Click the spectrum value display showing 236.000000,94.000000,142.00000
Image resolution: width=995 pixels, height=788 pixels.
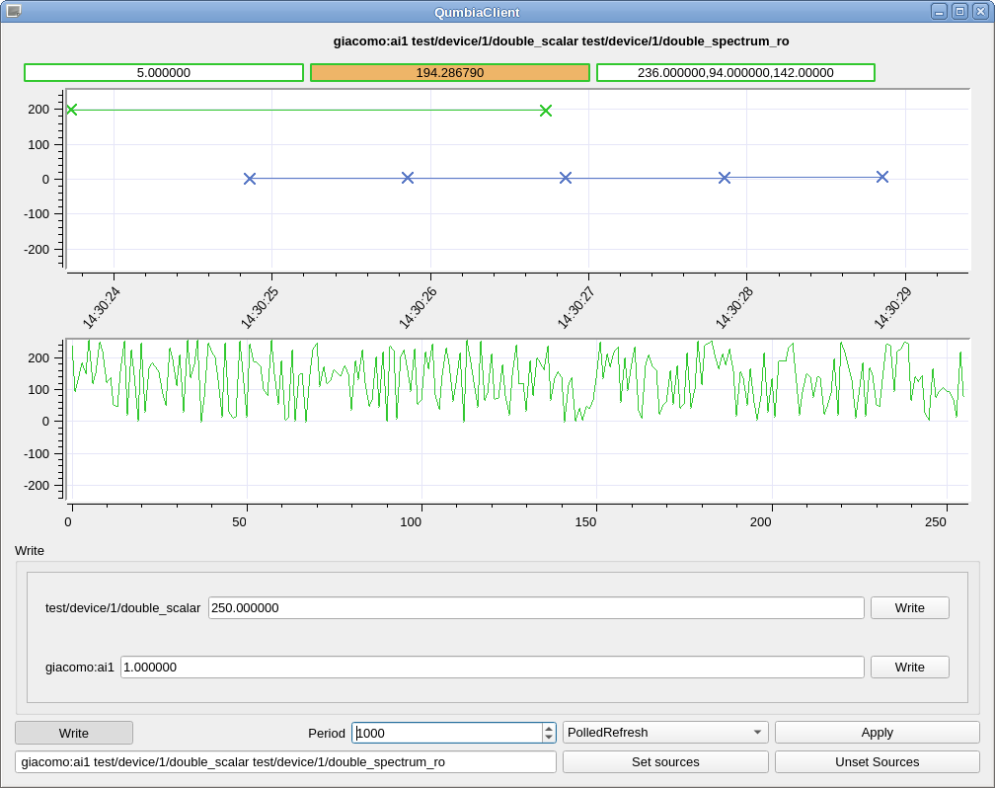[736, 72]
